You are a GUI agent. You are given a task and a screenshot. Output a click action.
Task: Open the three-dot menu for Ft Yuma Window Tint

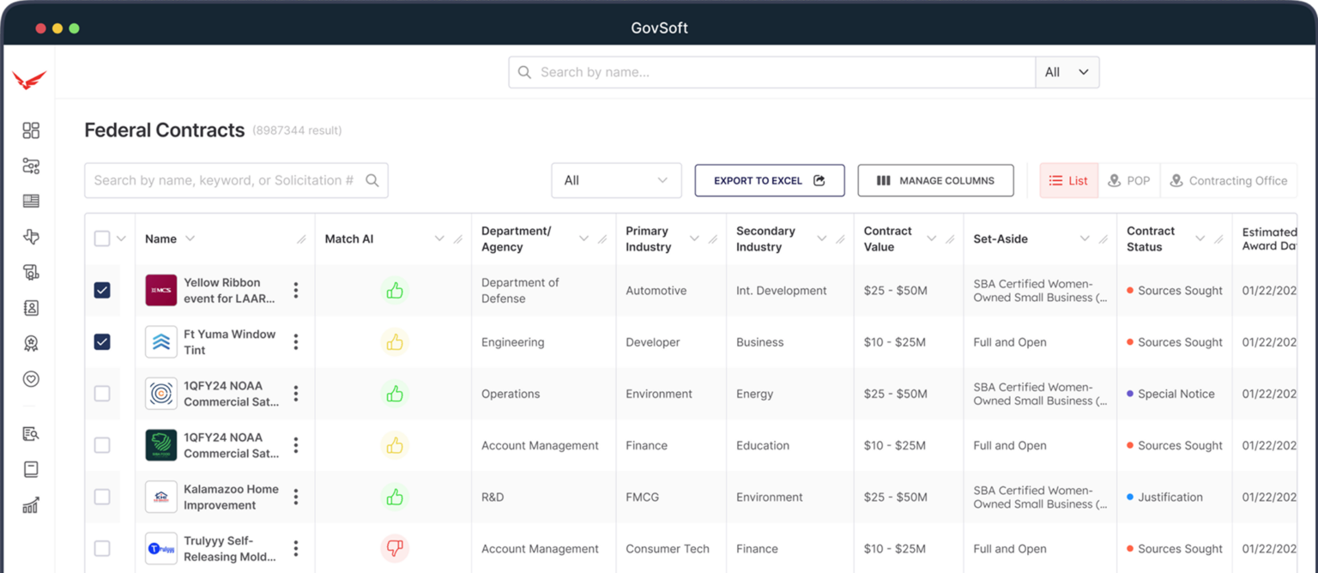[x=296, y=341]
